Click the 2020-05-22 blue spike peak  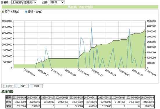92,28
